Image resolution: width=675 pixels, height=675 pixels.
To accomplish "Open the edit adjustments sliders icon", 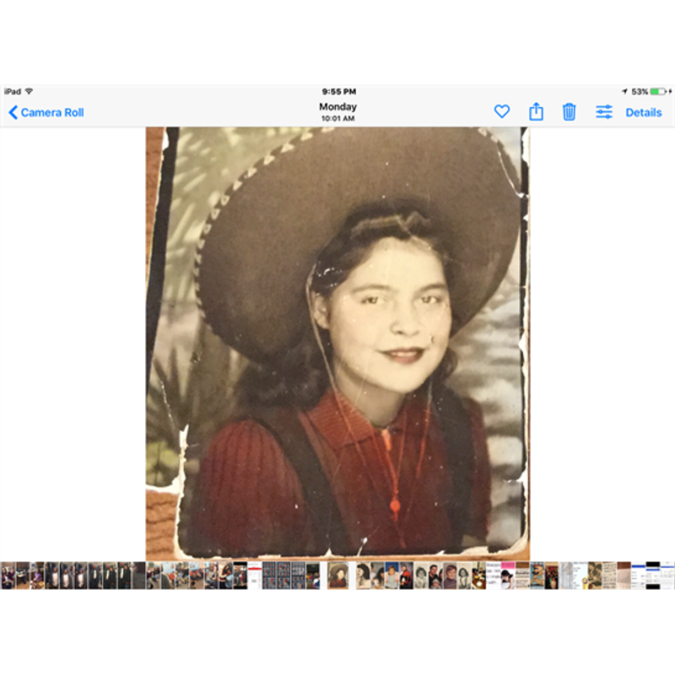I will (x=604, y=112).
